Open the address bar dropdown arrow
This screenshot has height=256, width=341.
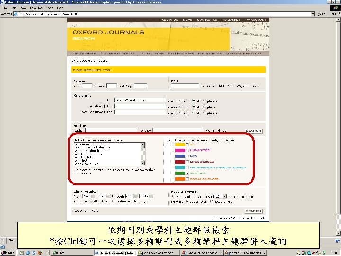(x=313, y=14)
